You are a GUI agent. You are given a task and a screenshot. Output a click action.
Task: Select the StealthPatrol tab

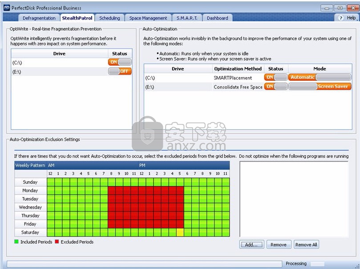77,18
